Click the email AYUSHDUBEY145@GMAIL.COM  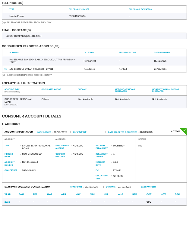pyautogui.click(x=24, y=36)
